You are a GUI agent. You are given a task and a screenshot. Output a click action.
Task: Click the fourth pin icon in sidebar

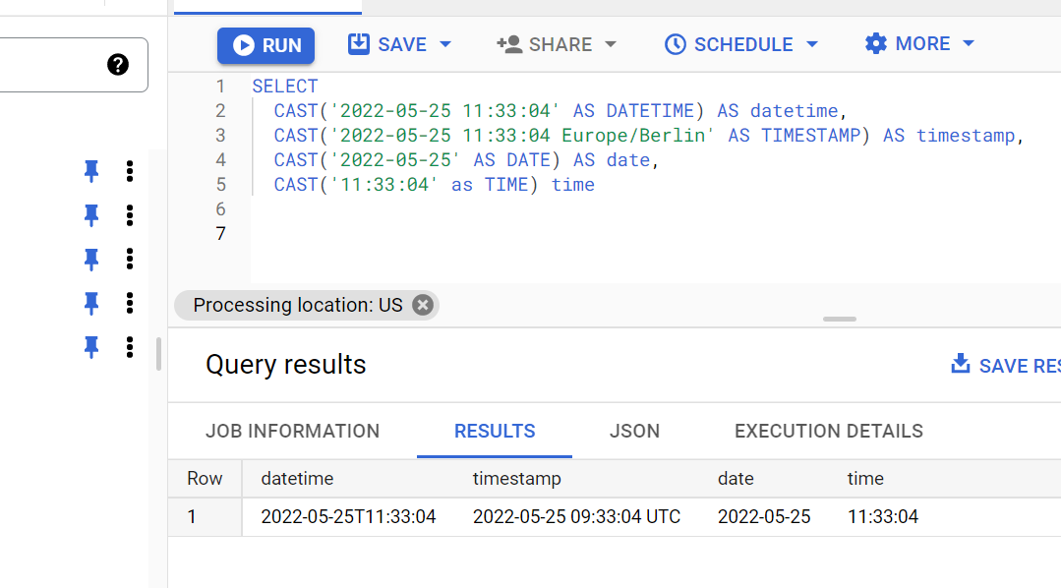[91, 303]
